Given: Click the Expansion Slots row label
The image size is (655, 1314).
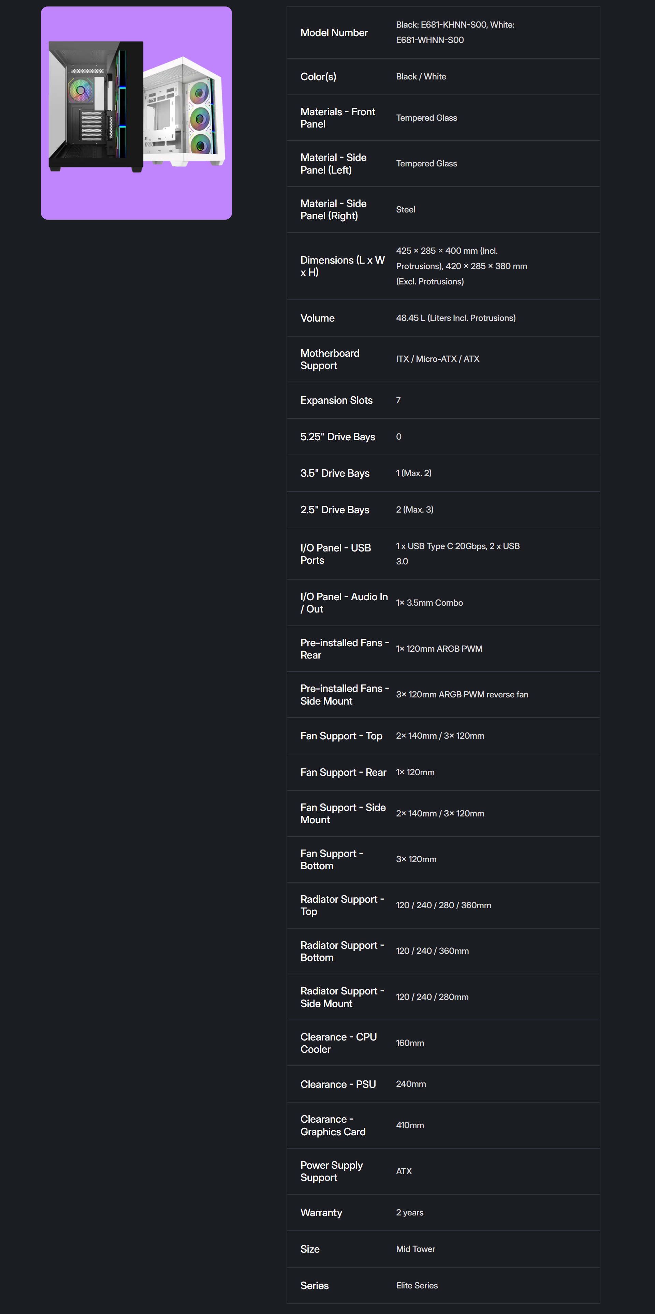Looking at the screenshot, I should click(336, 400).
